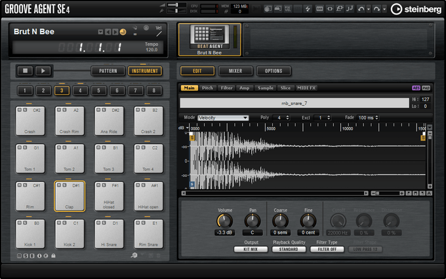Click the MIXER button
This screenshot has height=279, width=446.
[235, 71]
